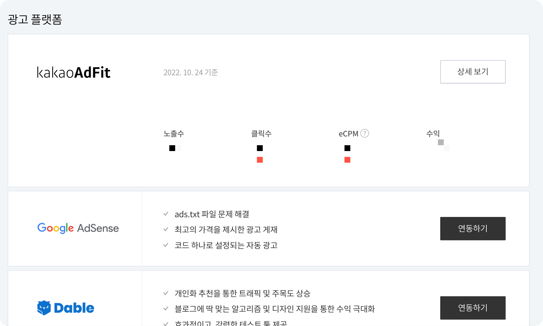Click the 수익 label
This screenshot has height=326, width=543.
(x=433, y=134)
